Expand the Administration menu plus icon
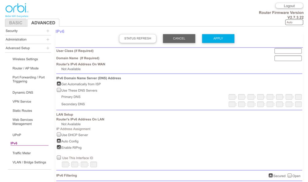This screenshot has width=308, height=182. pyautogui.click(x=48, y=40)
